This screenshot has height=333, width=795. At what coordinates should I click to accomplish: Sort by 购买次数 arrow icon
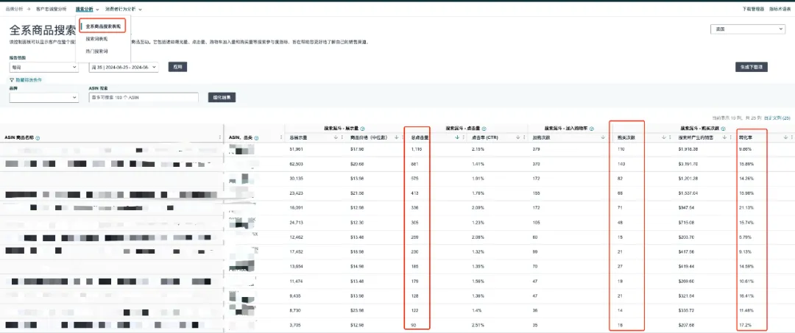(x=664, y=137)
